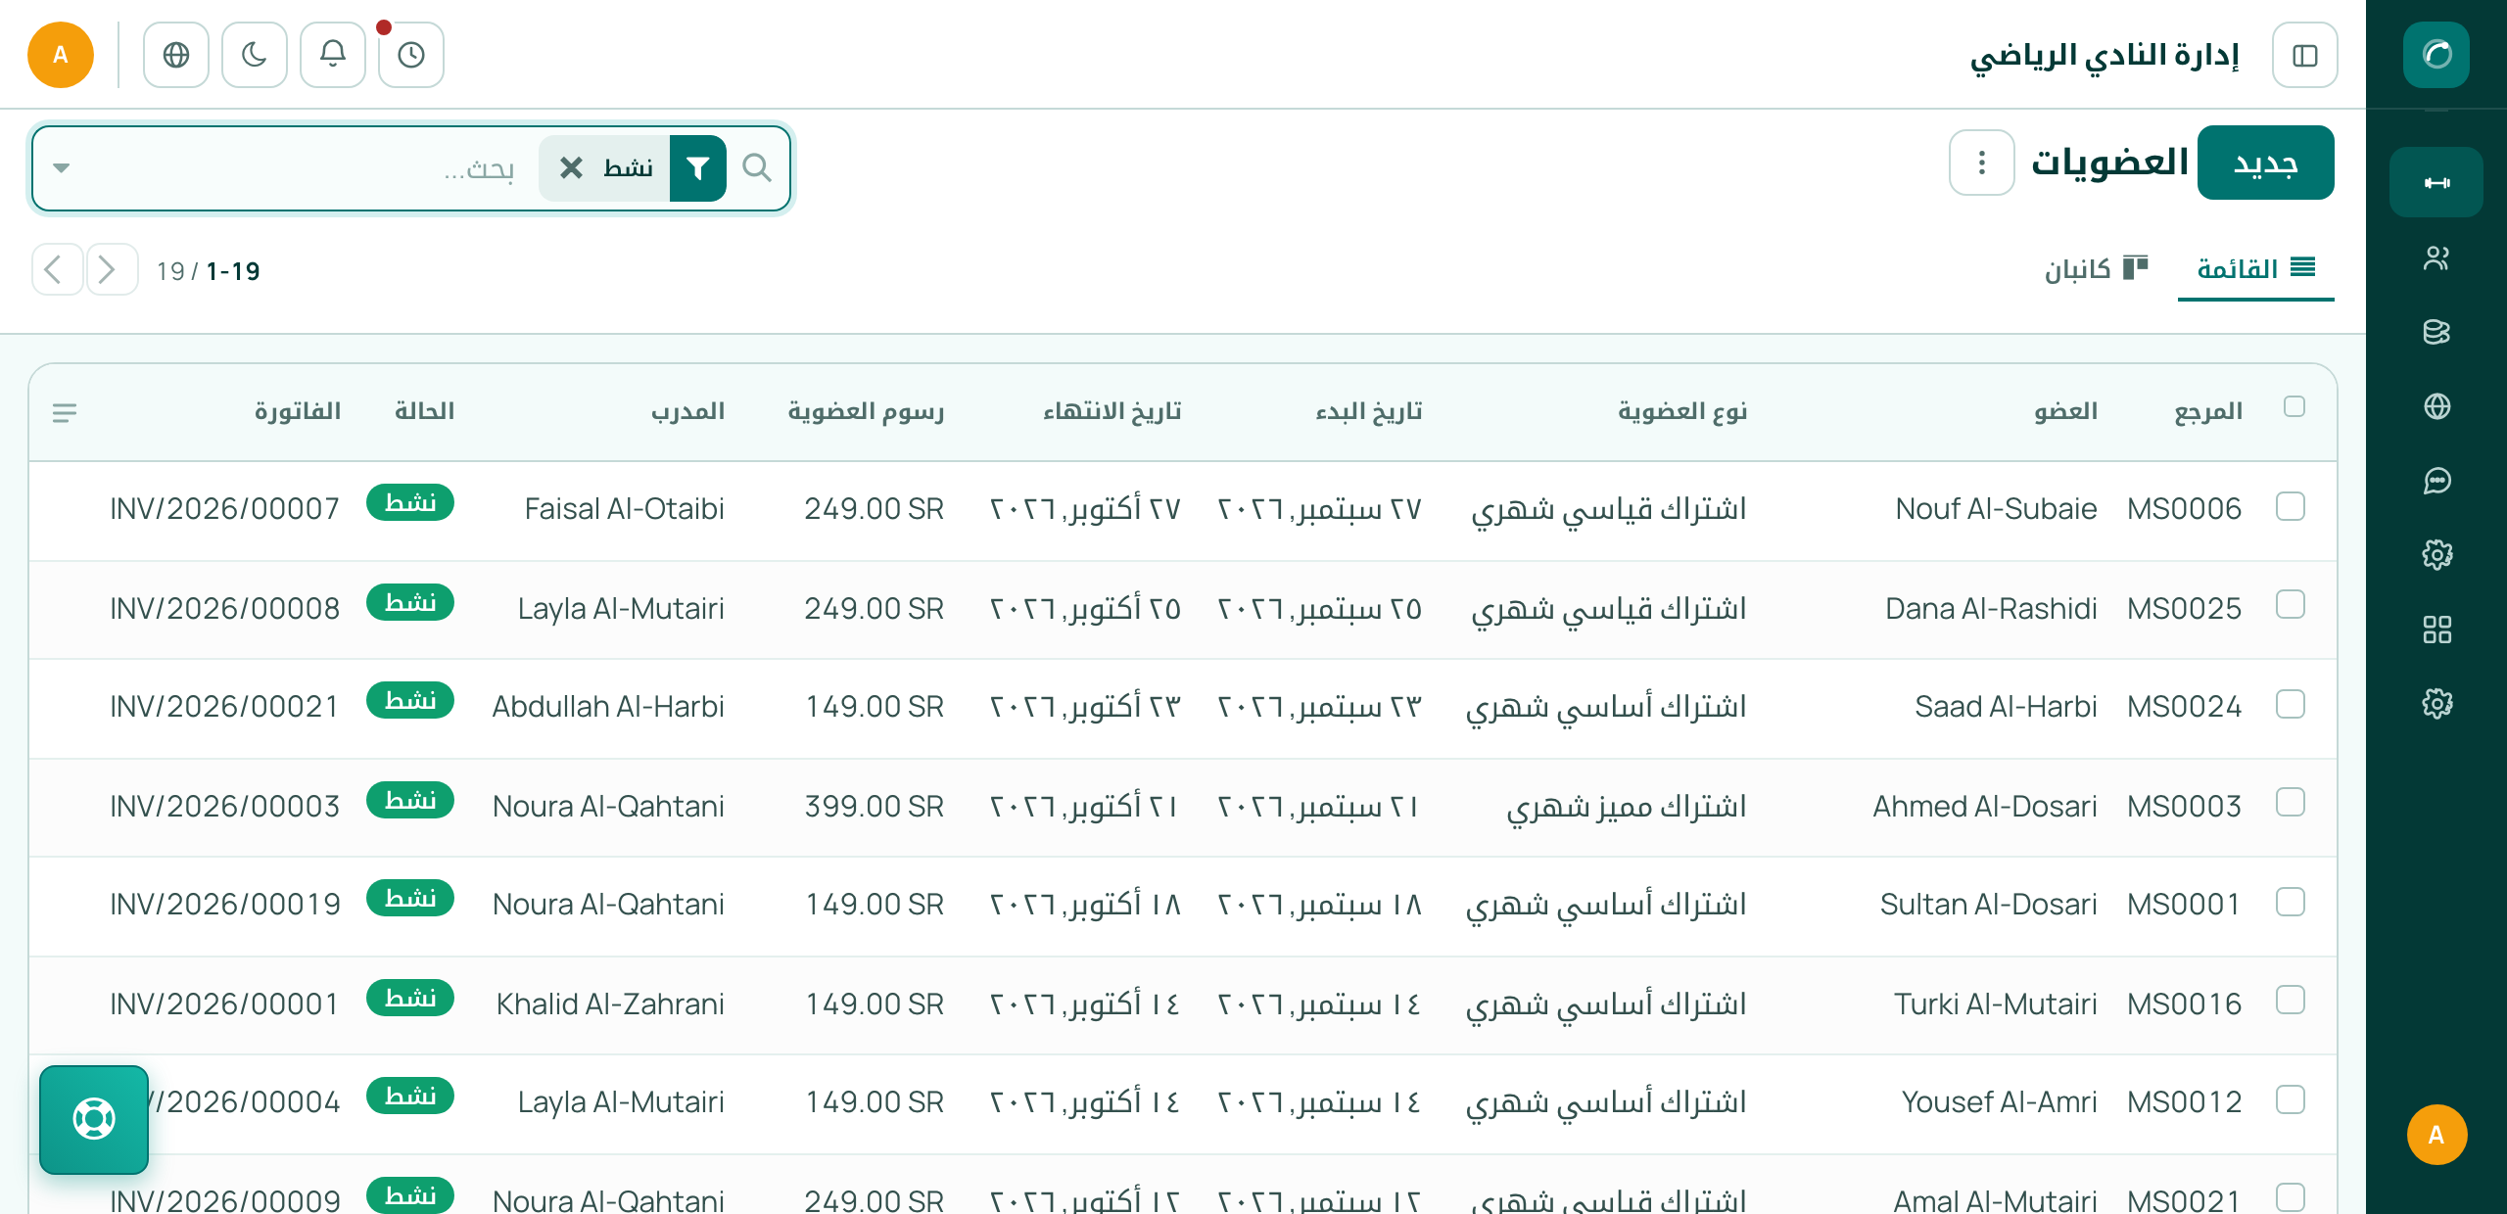Click trainer Abdullah Al-Harbi cell
This screenshot has height=1214, width=2507.
click(608, 707)
